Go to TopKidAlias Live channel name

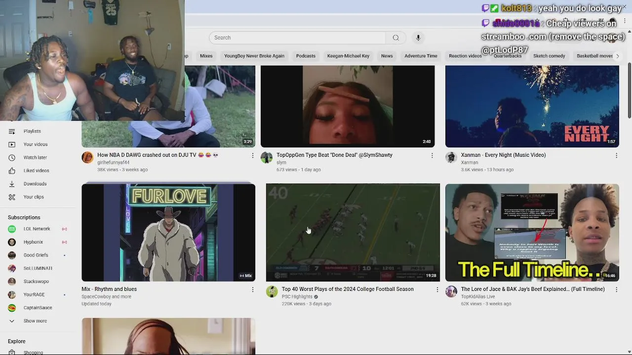click(478, 297)
